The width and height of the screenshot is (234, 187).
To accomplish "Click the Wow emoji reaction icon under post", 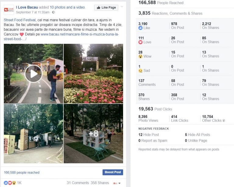I will [14, 183].
